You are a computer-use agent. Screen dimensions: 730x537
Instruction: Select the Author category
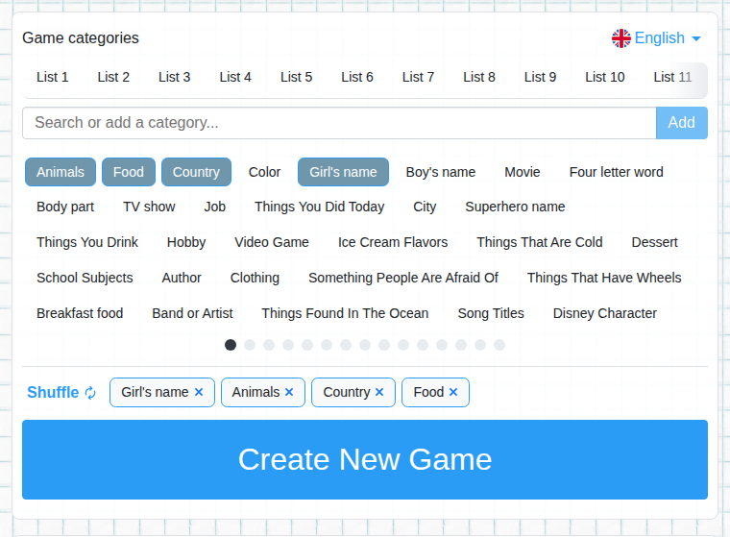click(182, 278)
